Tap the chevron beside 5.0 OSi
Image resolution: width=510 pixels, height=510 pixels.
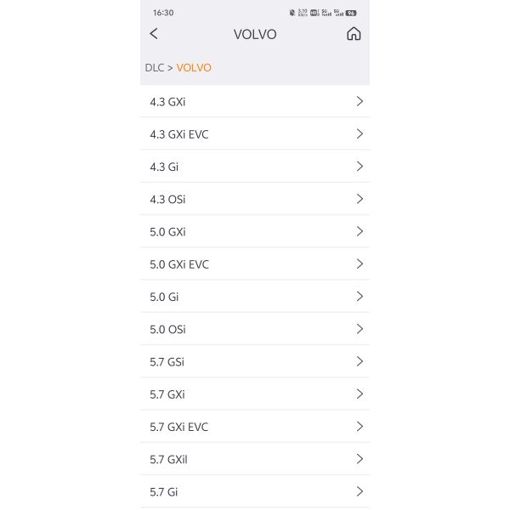(x=360, y=329)
